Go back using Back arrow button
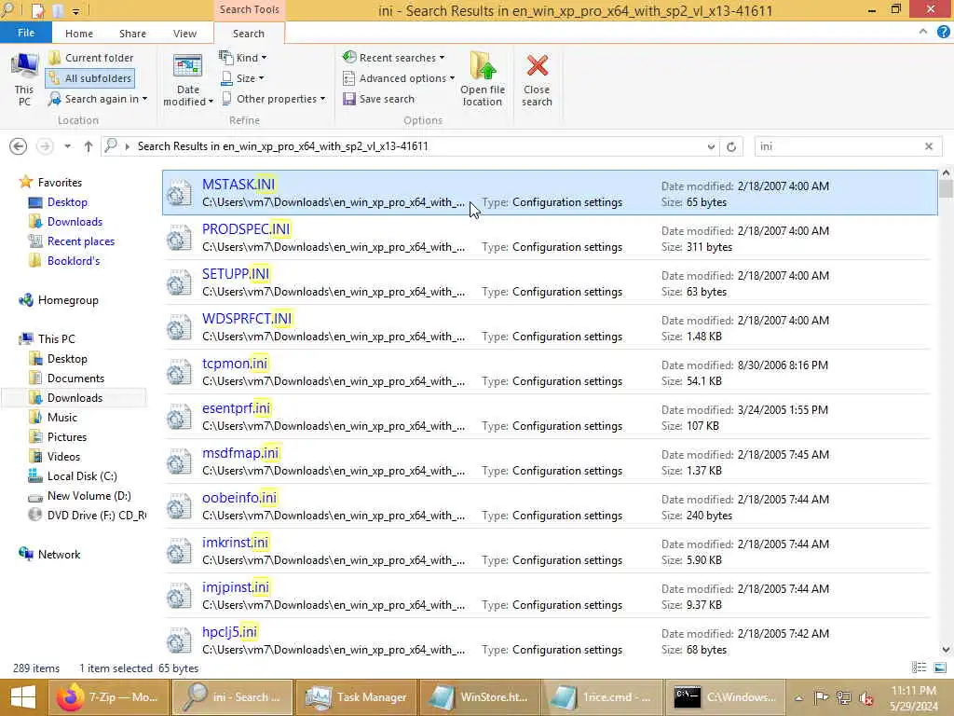The height and width of the screenshot is (716, 954). pyautogui.click(x=19, y=146)
